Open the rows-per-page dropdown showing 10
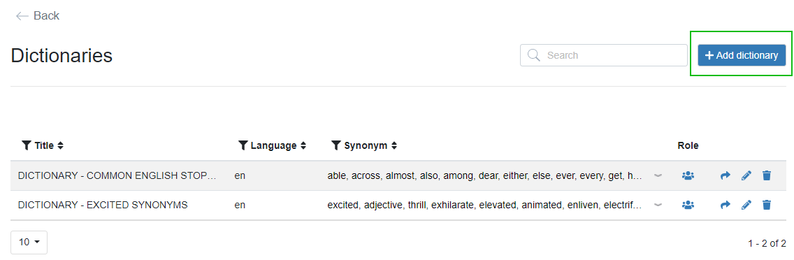The width and height of the screenshot is (794, 260). 29,243
